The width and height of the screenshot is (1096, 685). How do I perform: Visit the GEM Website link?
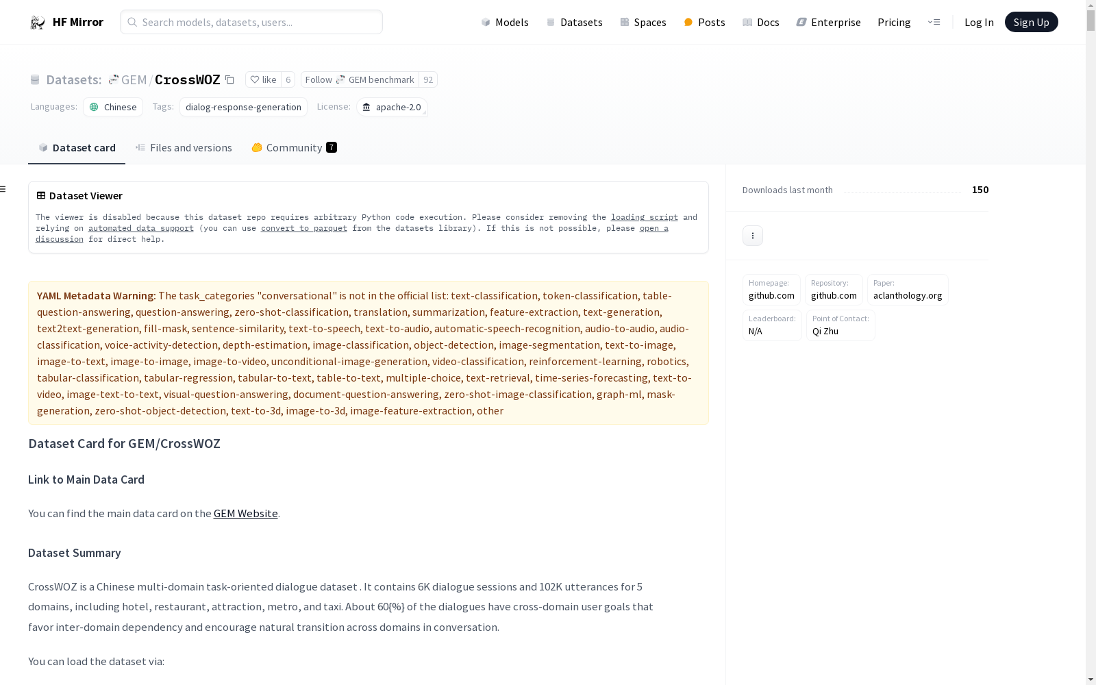246,514
